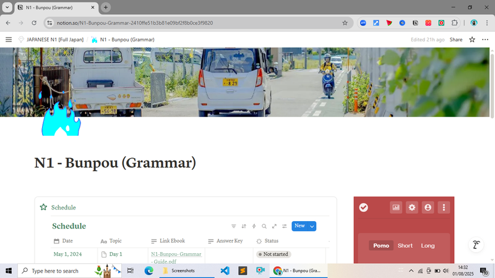Open Task View on taskbar
Image resolution: width=495 pixels, height=278 pixels.
tap(130, 271)
